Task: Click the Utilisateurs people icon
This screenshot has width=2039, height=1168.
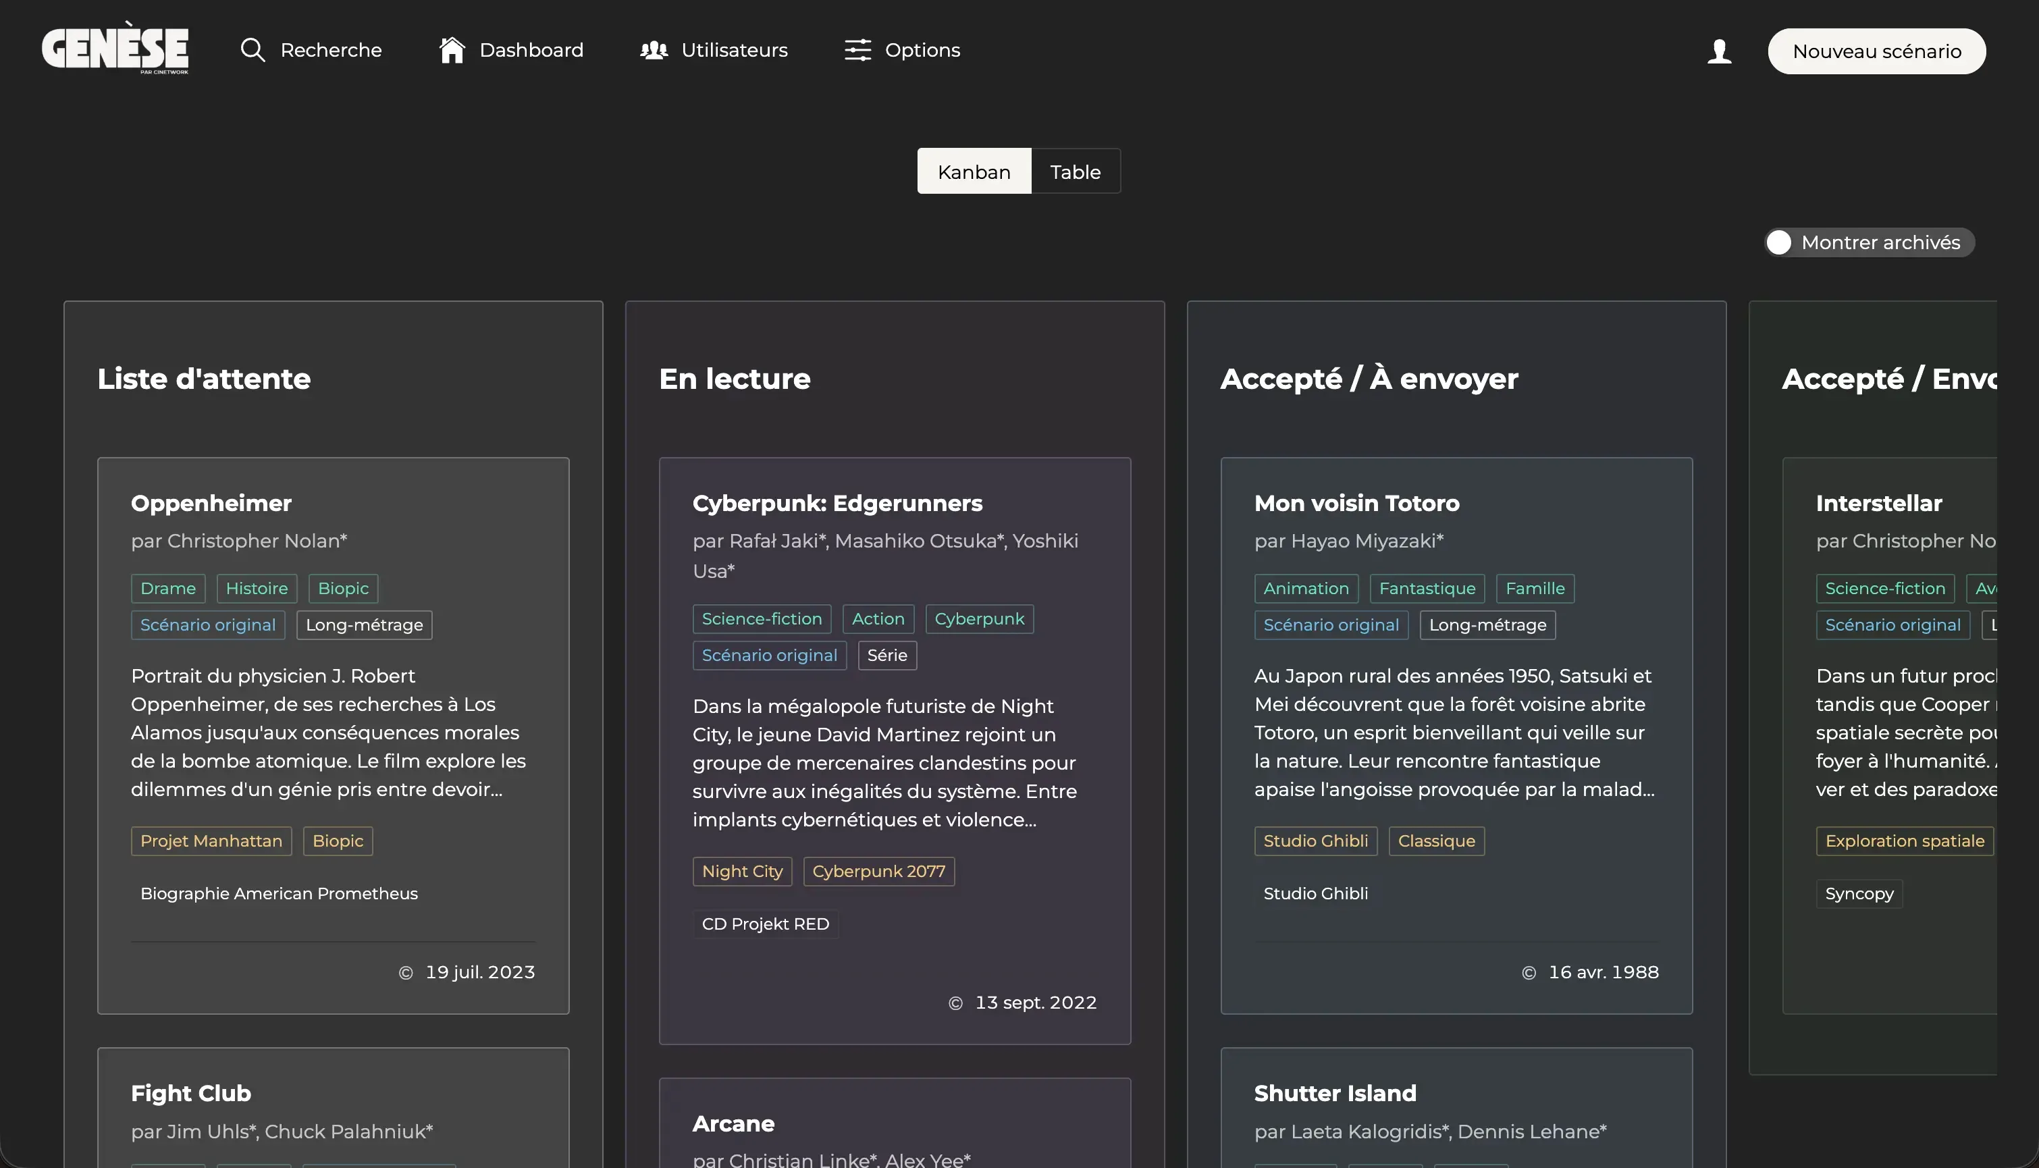Action: pos(654,50)
